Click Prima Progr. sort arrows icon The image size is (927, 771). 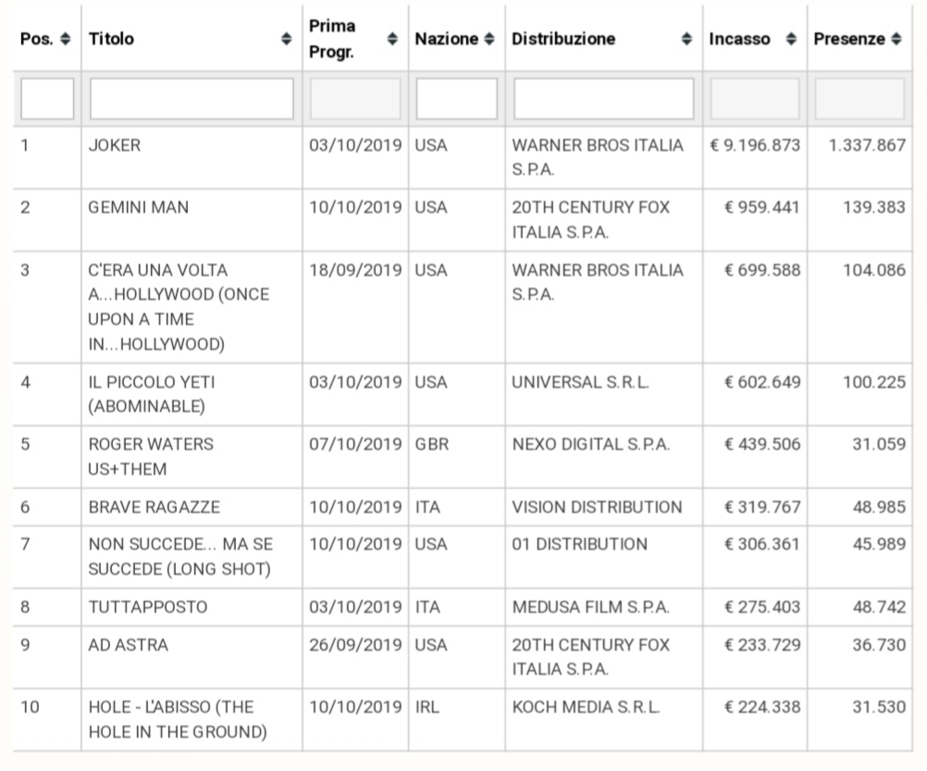pyautogui.click(x=392, y=40)
